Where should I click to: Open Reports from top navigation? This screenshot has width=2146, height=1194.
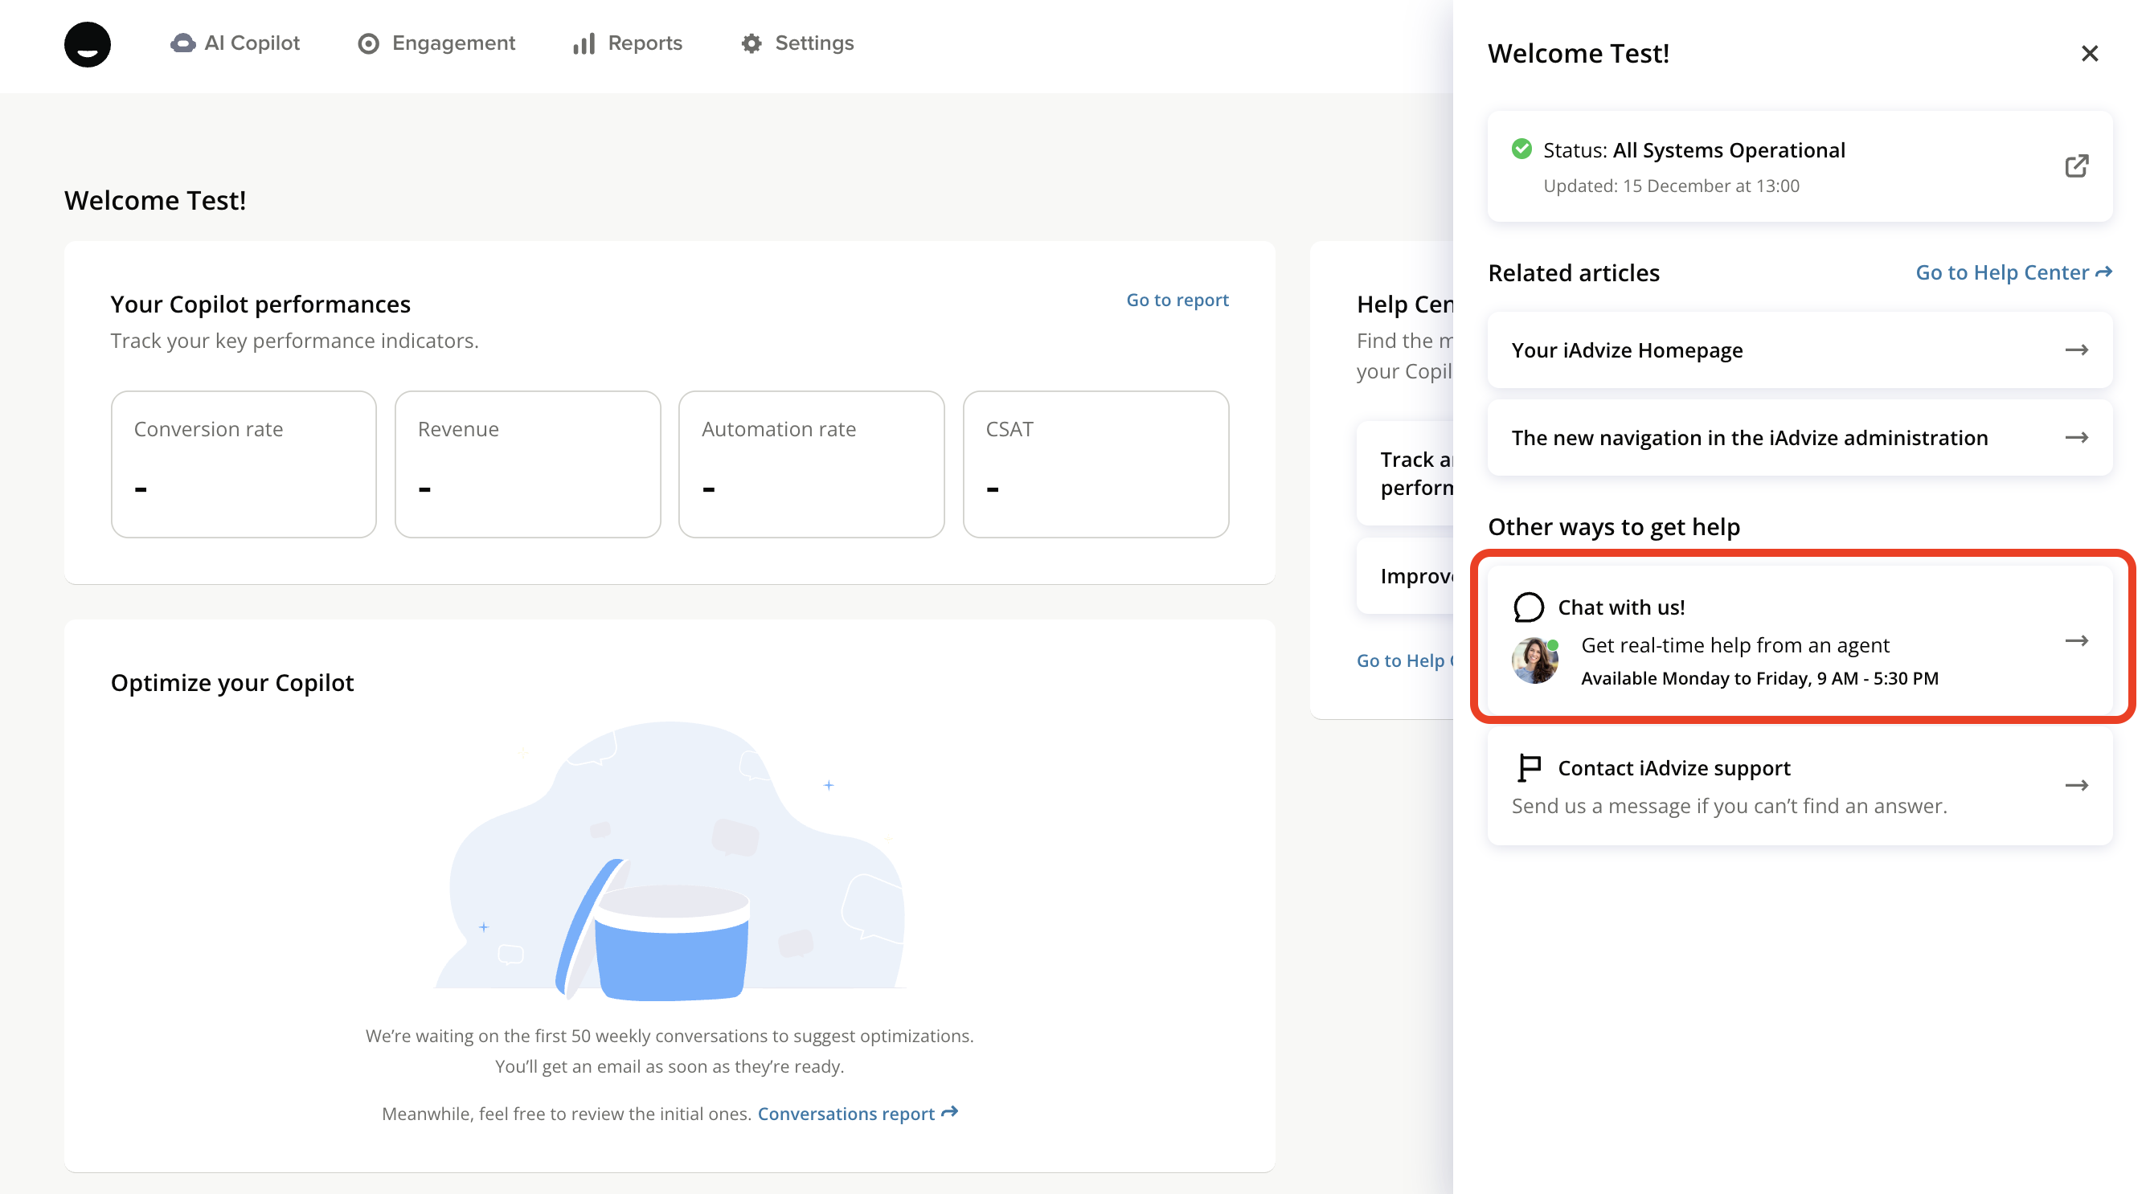pos(627,43)
